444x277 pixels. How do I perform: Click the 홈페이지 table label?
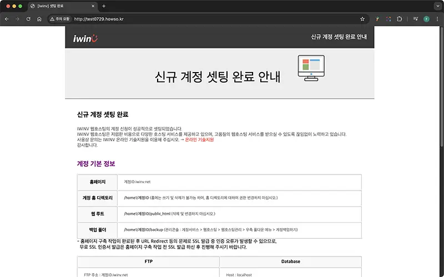click(98, 182)
